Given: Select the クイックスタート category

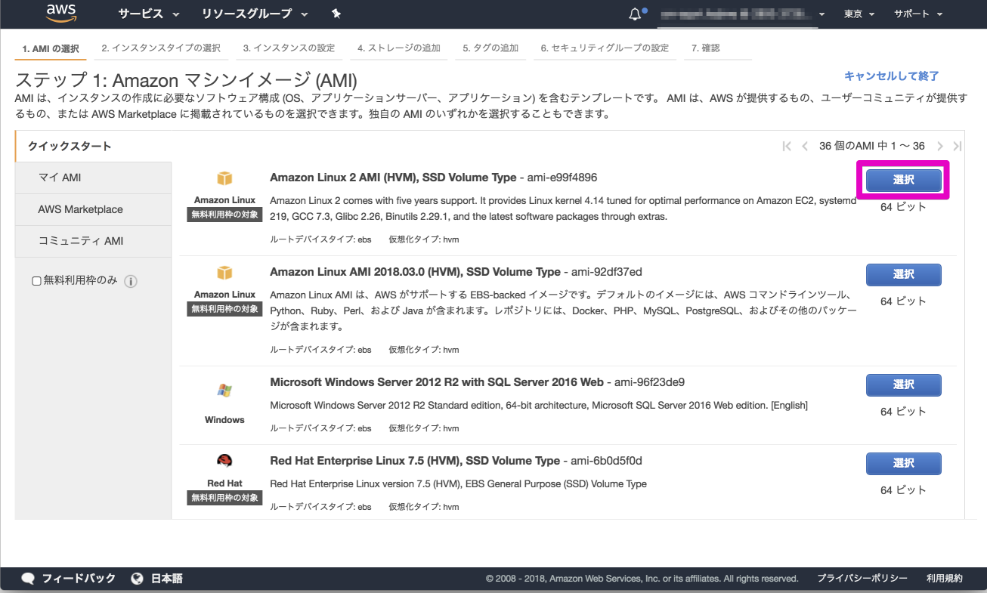Looking at the screenshot, I should [93, 146].
